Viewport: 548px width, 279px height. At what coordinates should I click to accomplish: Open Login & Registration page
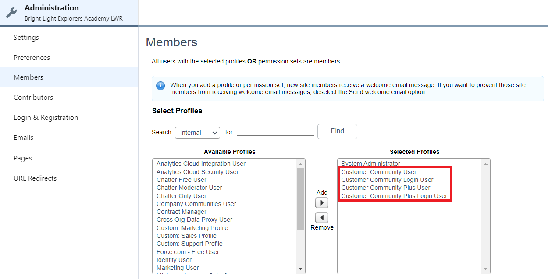tap(46, 118)
